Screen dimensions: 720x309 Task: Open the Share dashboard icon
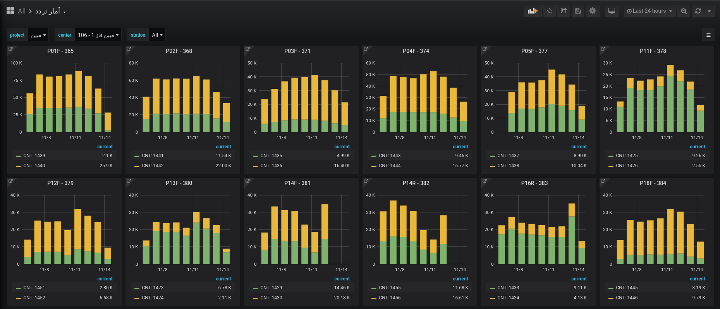coord(564,11)
